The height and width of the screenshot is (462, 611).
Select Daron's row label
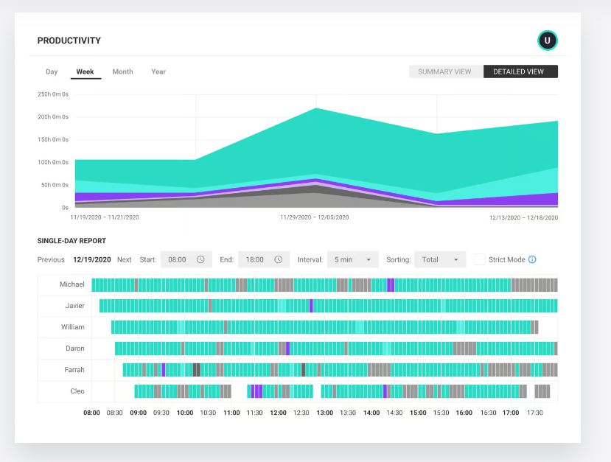(x=75, y=349)
